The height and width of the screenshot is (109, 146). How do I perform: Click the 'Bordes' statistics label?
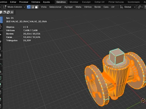pos(10,34)
